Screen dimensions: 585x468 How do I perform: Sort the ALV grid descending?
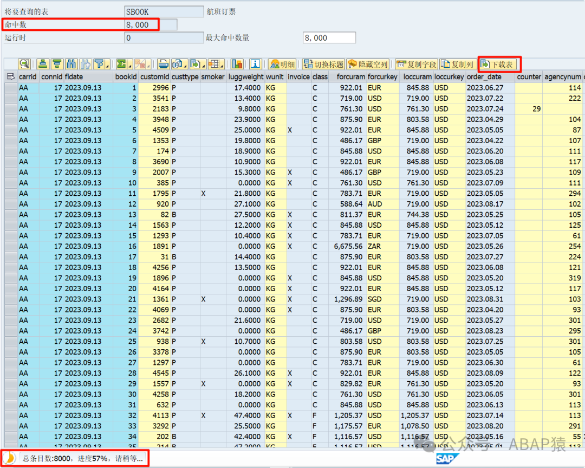pyautogui.click(x=57, y=64)
